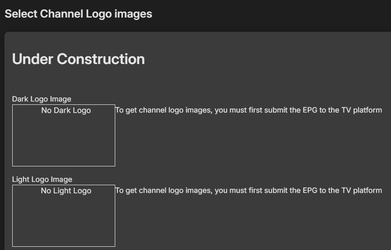Click the Select Channel Logo images title
391x250 pixels.
point(78,14)
